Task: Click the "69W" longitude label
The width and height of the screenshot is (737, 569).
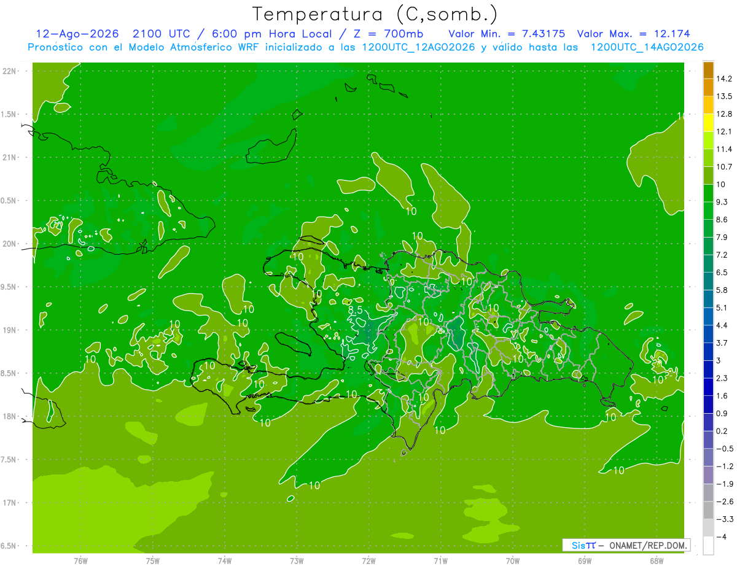Action: point(585,561)
